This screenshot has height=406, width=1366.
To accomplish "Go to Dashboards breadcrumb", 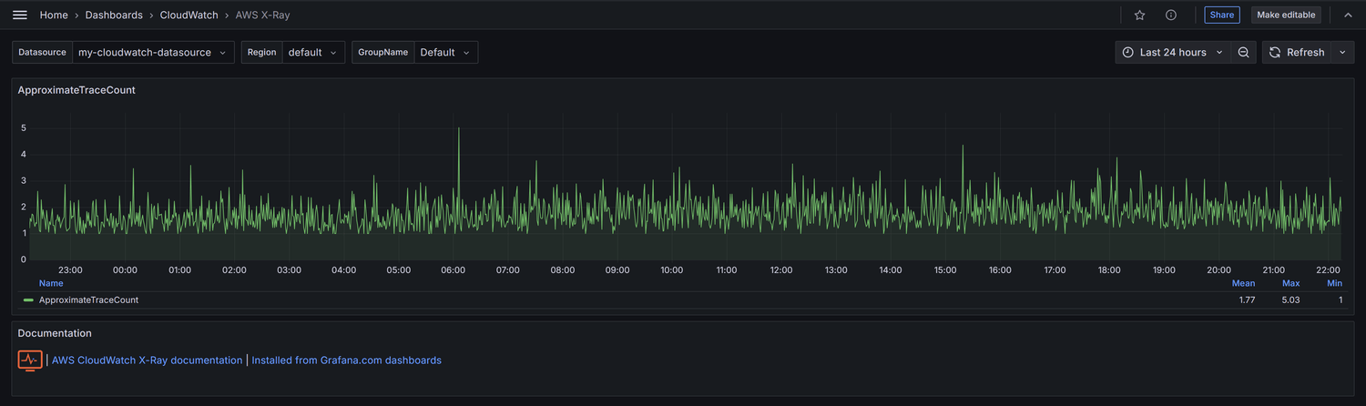I will [x=114, y=15].
